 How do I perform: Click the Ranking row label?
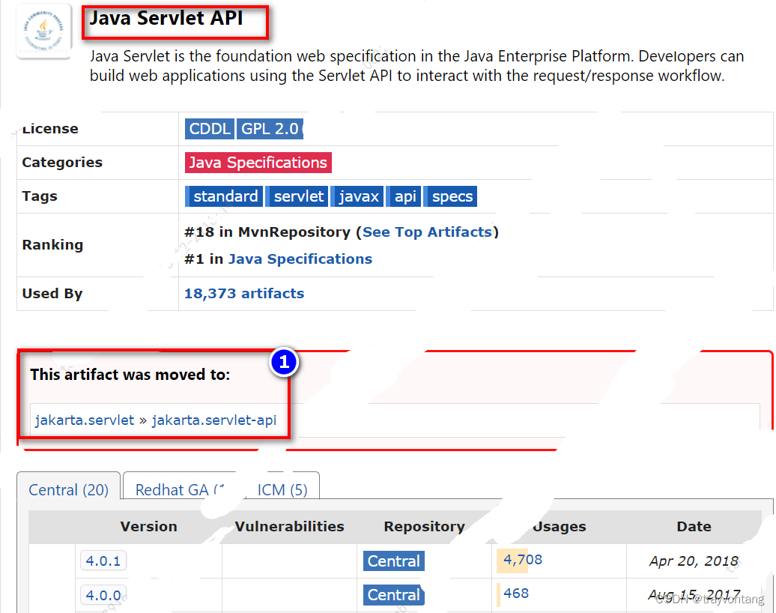52,244
